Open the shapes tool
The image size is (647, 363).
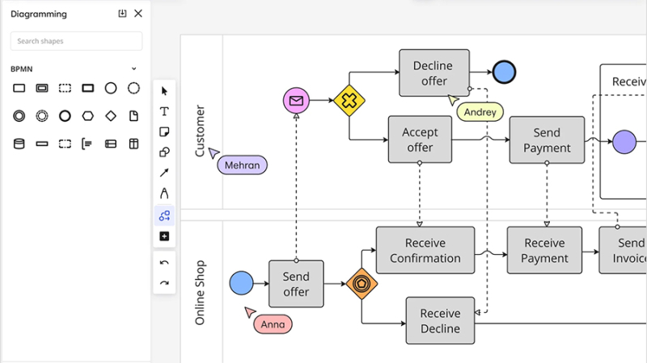coord(164,152)
